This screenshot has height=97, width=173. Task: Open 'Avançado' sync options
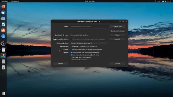(x=117, y=39)
